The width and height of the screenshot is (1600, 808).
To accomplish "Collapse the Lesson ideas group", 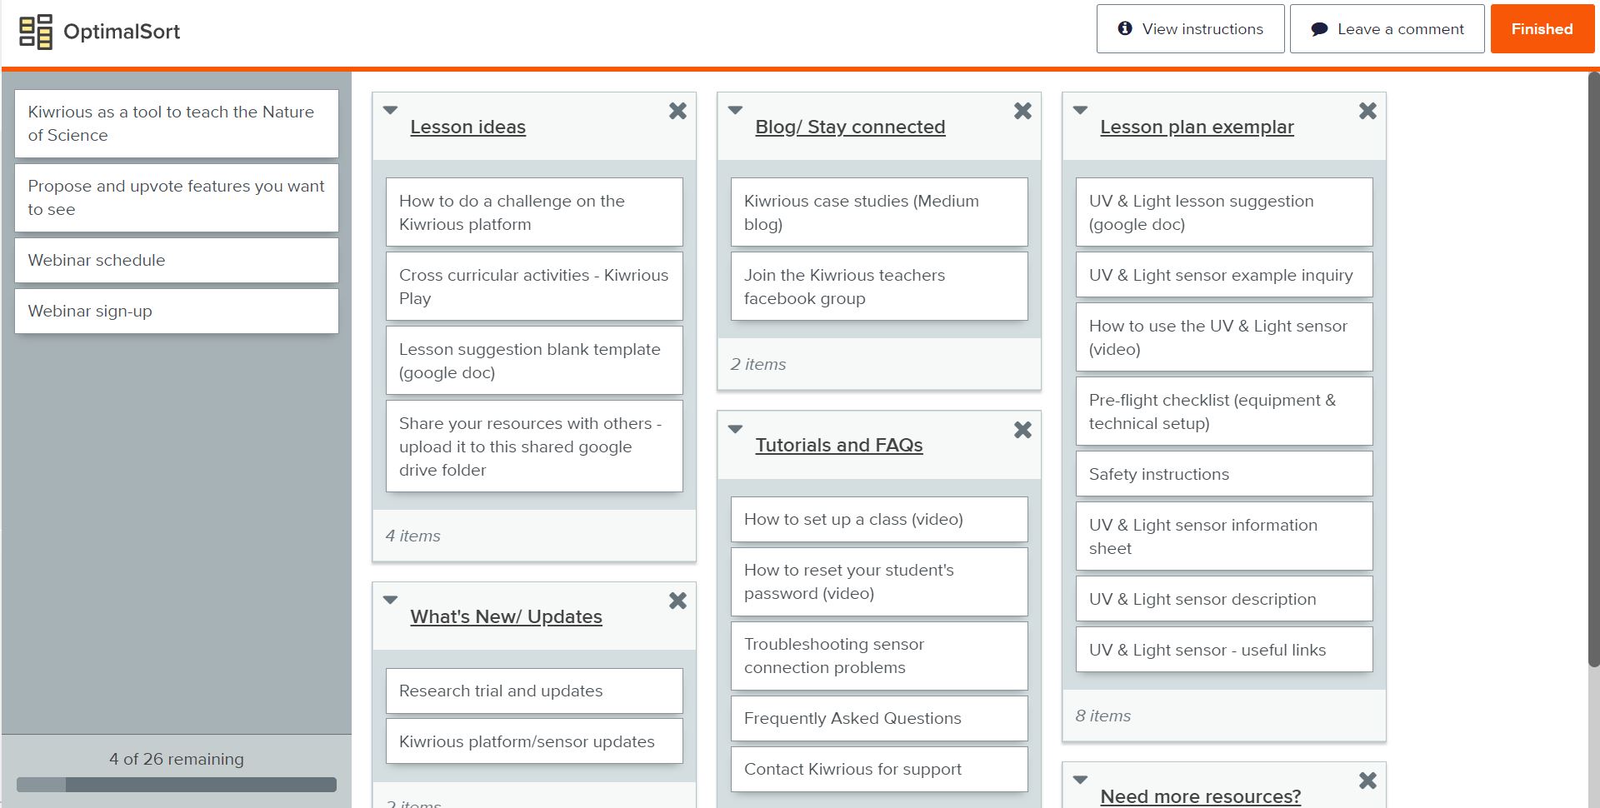I will coord(390,110).
